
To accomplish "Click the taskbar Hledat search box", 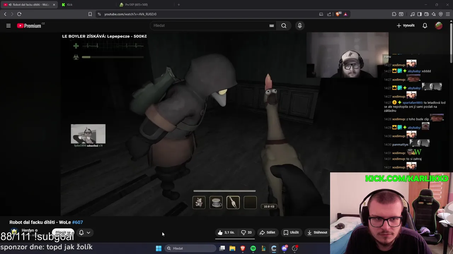I will pyautogui.click(x=191, y=248).
